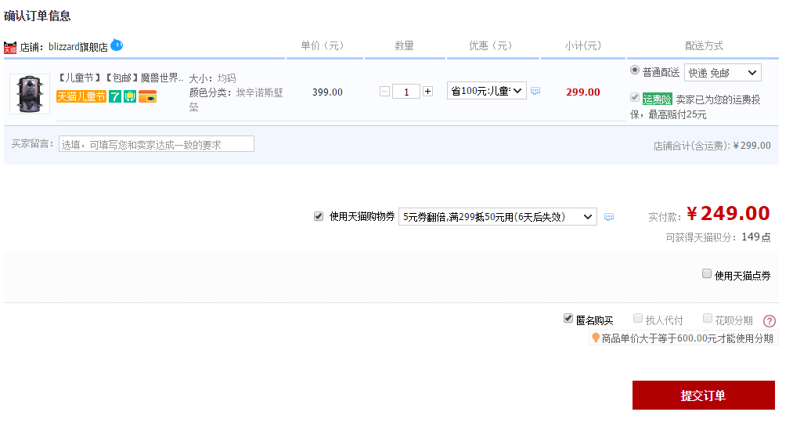Increase quantity with the plus button

[428, 92]
